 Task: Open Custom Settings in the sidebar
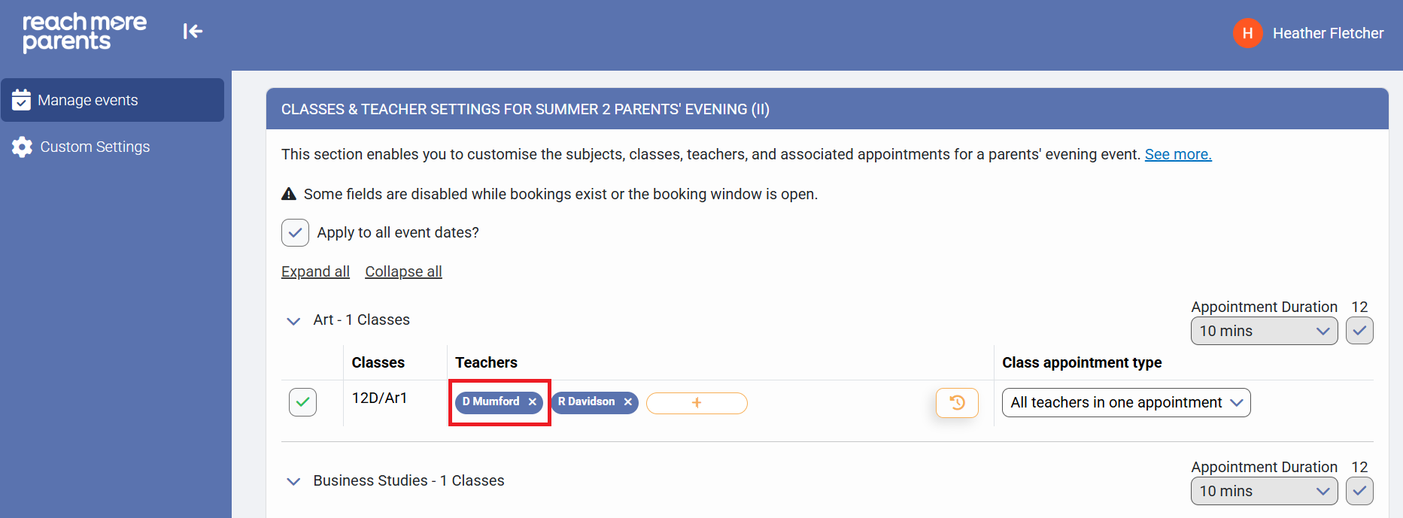click(x=95, y=147)
